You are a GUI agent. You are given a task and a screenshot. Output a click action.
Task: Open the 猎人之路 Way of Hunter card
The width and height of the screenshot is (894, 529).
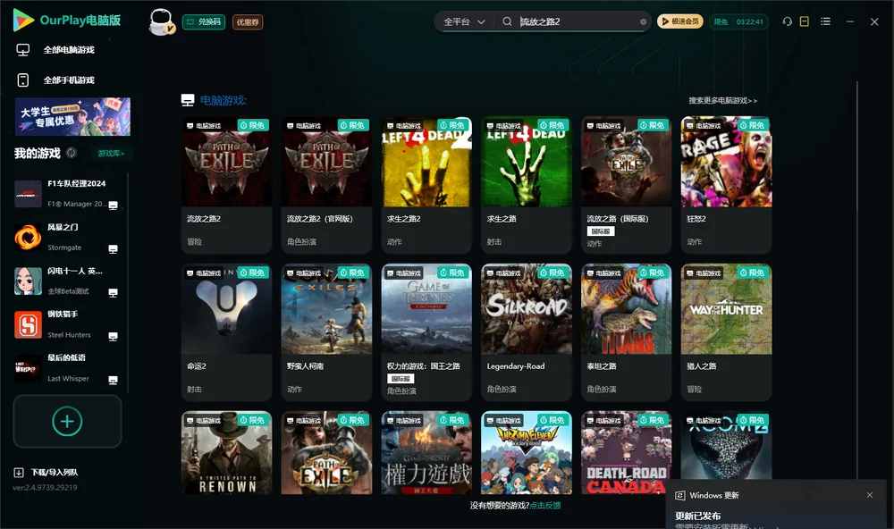point(726,332)
